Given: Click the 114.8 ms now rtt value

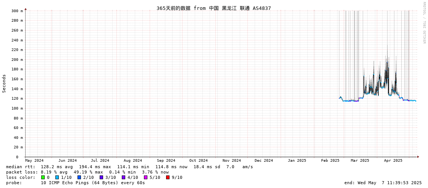Looking at the screenshot, I should coord(172,167).
